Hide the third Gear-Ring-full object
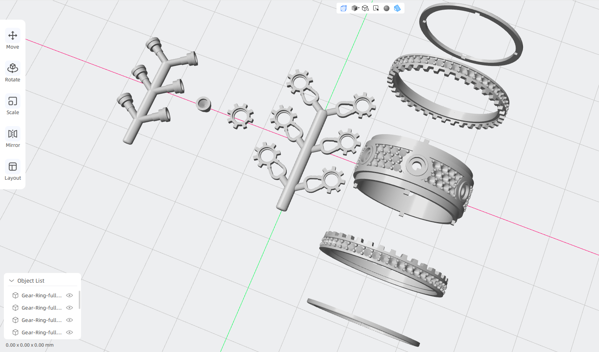Screen dimensions: 599x352 point(69,320)
